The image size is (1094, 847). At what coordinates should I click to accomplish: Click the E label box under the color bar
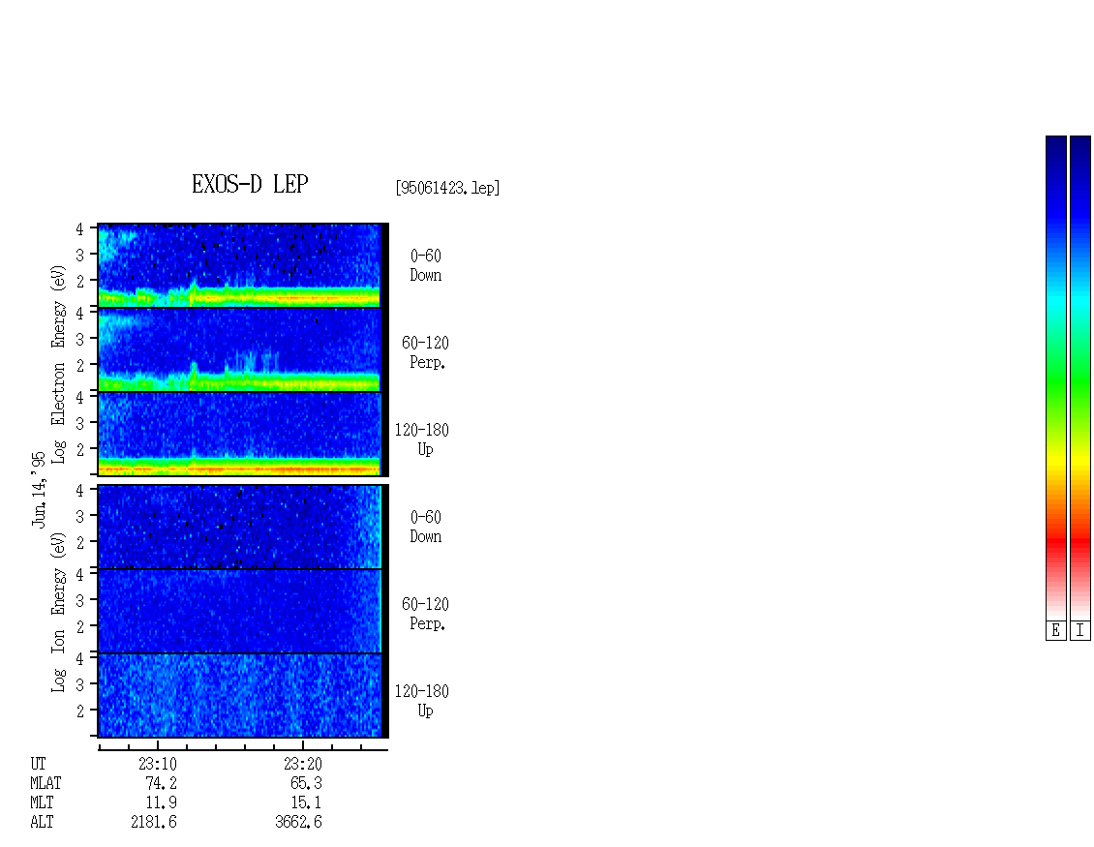1055,631
